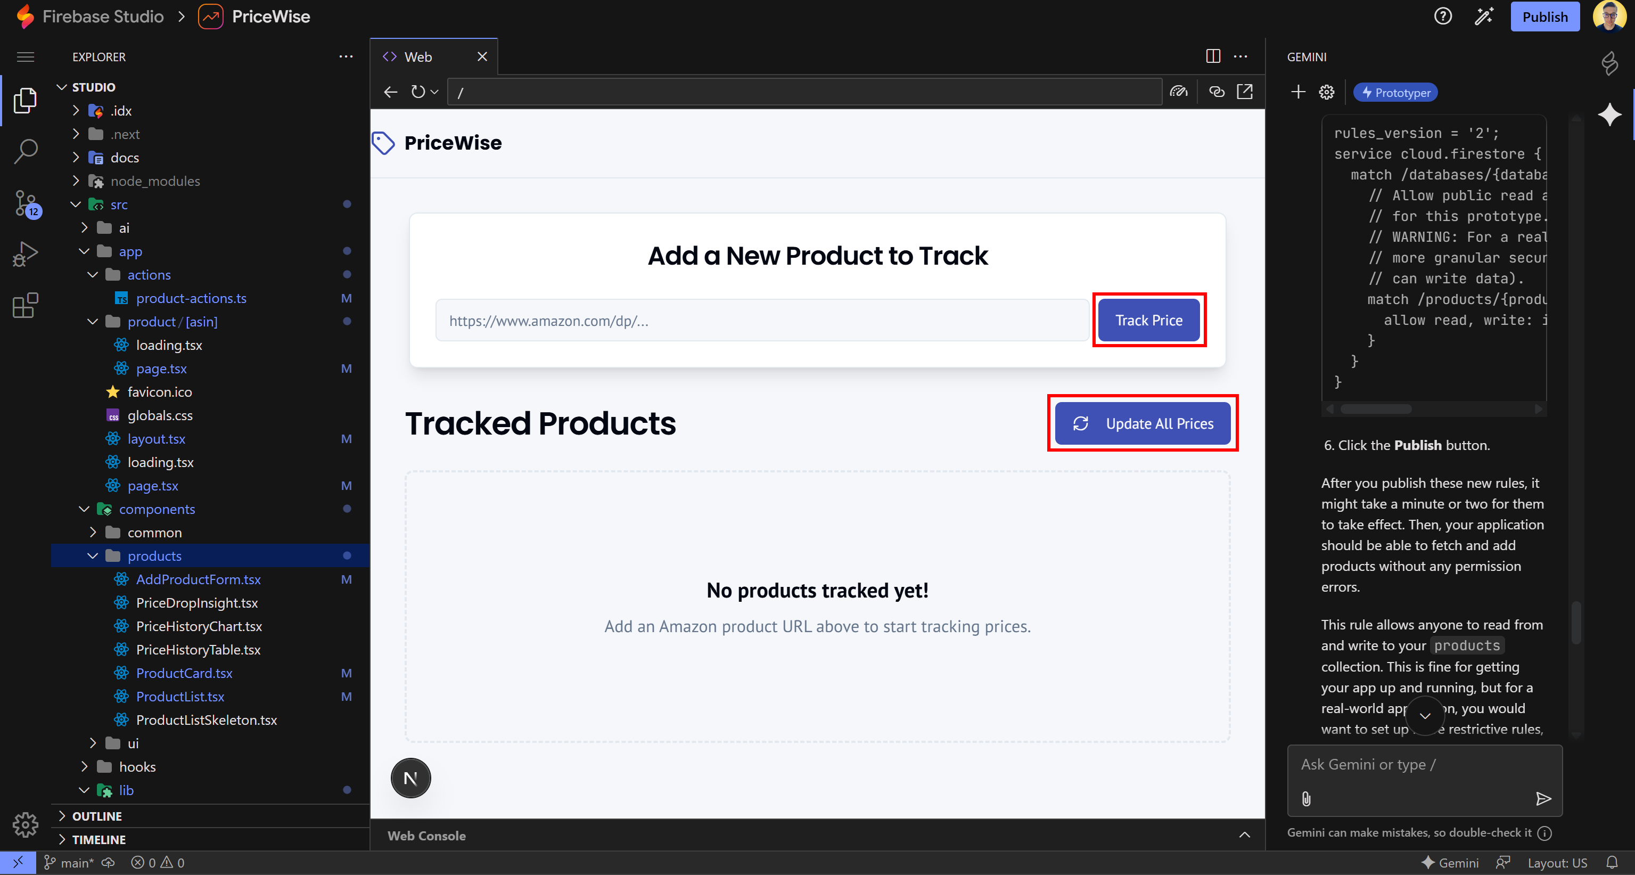Open the Run and Debug panel
The width and height of the screenshot is (1635, 875).
(x=26, y=253)
